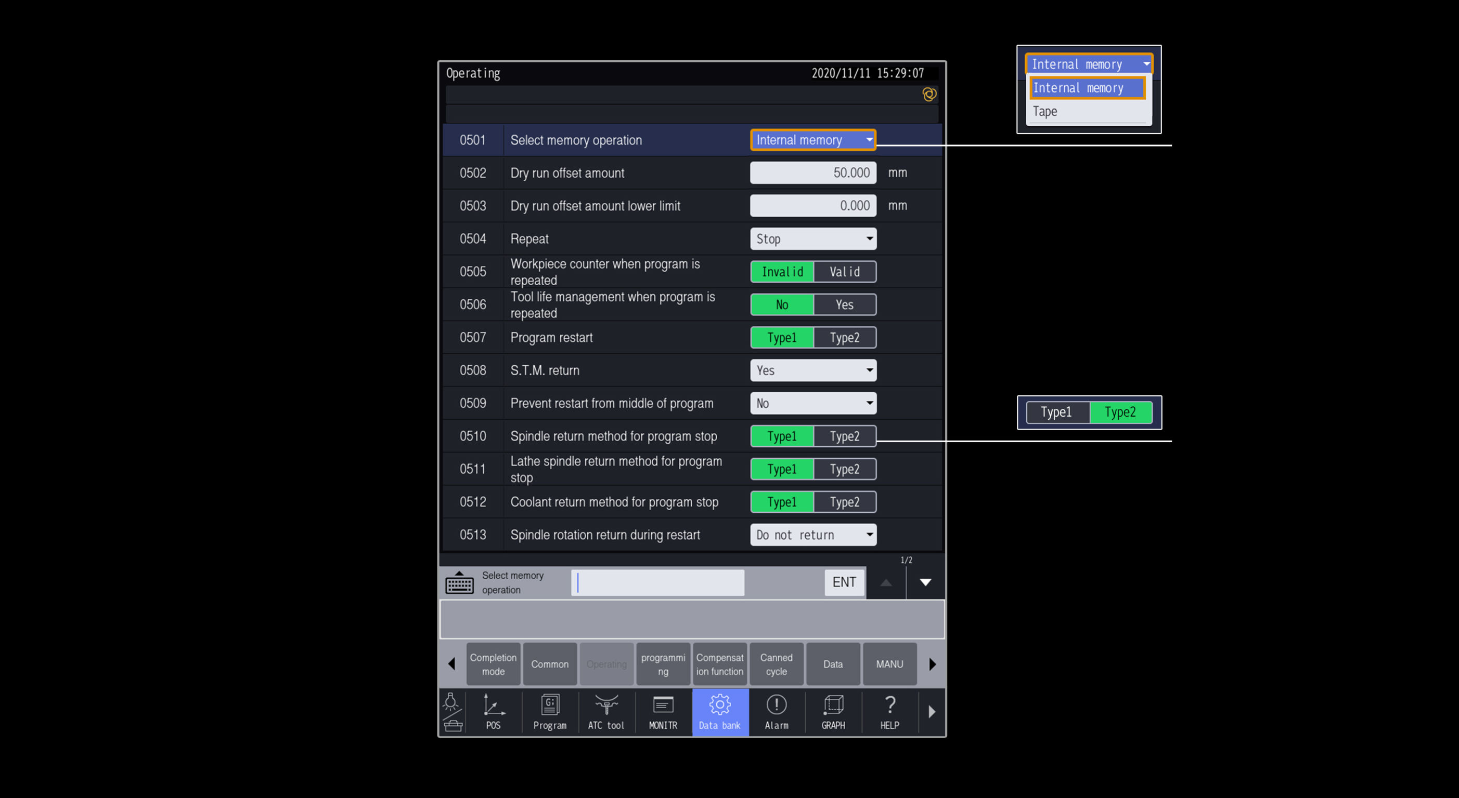Select the Canned cycle tab
The image size is (1459, 798).
[x=776, y=664]
